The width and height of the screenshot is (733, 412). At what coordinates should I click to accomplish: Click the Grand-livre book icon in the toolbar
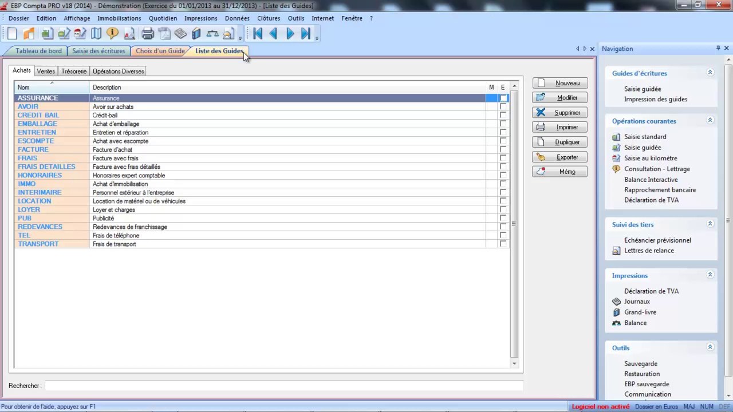coord(196,34)
